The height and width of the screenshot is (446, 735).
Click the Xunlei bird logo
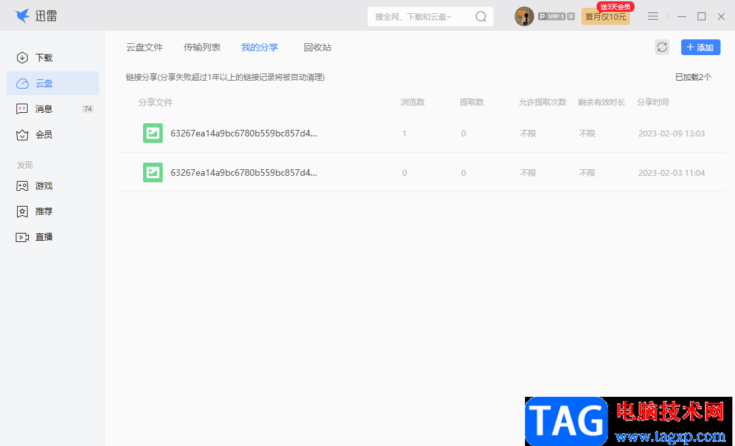(22, 16)
